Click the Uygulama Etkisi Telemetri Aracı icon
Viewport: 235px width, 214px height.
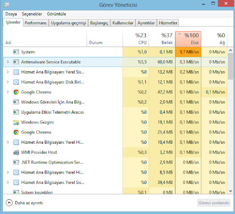16,112
